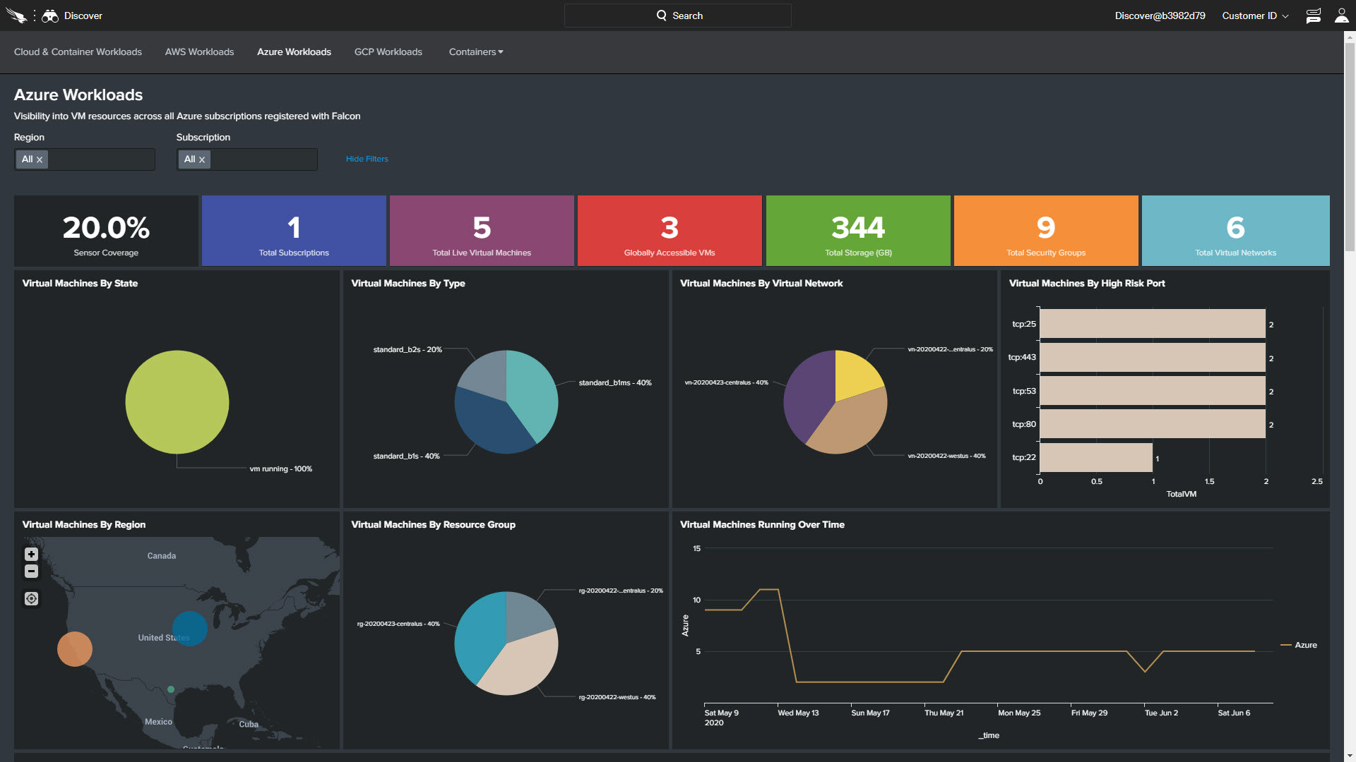Open the Region filter combo box
This screenshot has width=1356, height=762.
pyautogui.click(x=85, y=159)
